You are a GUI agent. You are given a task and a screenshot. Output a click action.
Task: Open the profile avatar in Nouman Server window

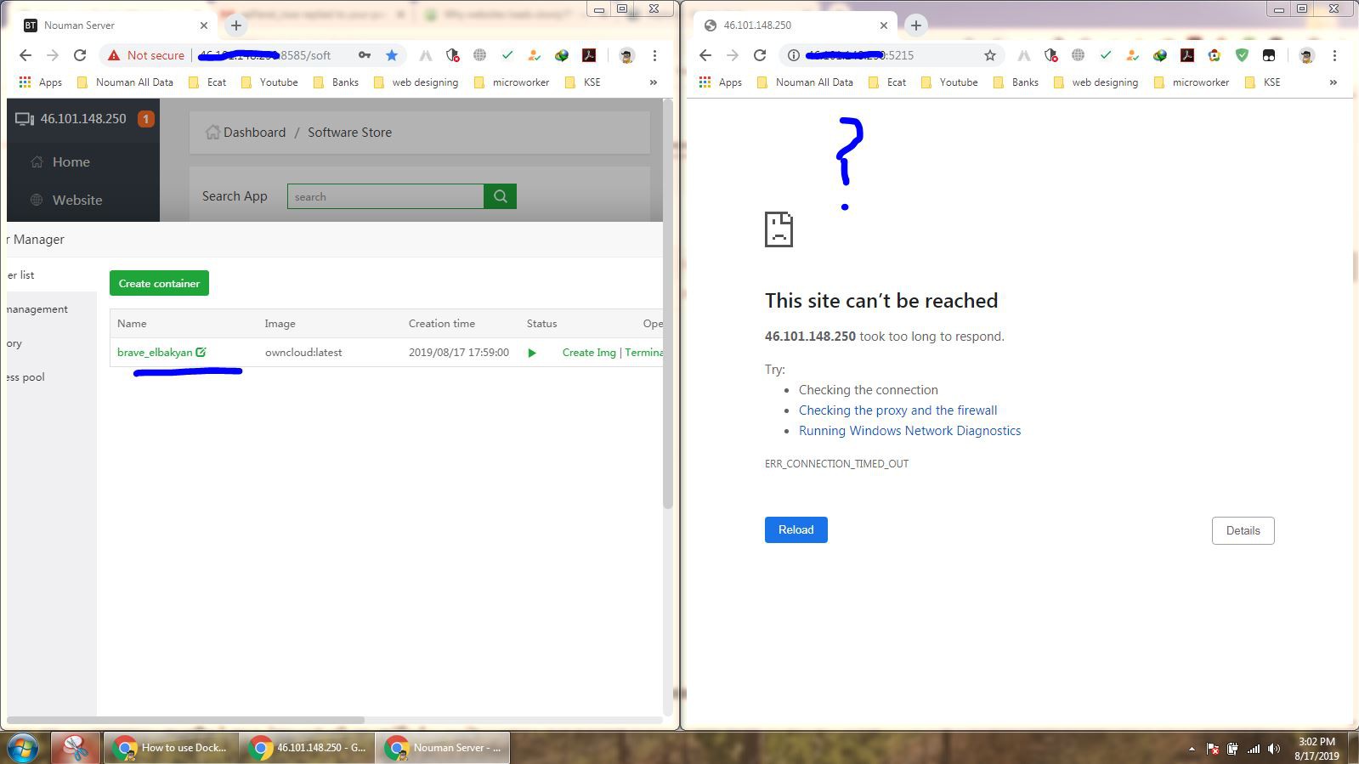pyautogui.click(x=626, y=55)
